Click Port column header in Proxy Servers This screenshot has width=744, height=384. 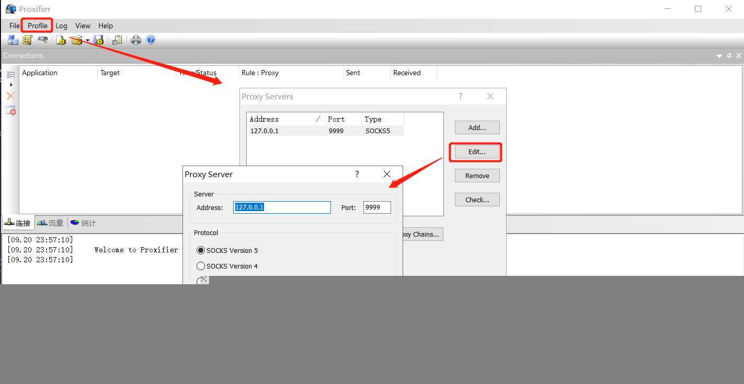pos(344,119)
